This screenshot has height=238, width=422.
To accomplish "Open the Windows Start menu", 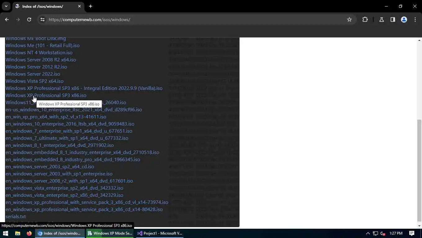I will click(5, 233).
